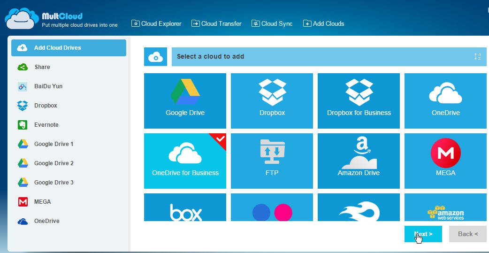Click the Back < button
This screenshot has height=253, width=489.
coord(467,234)
